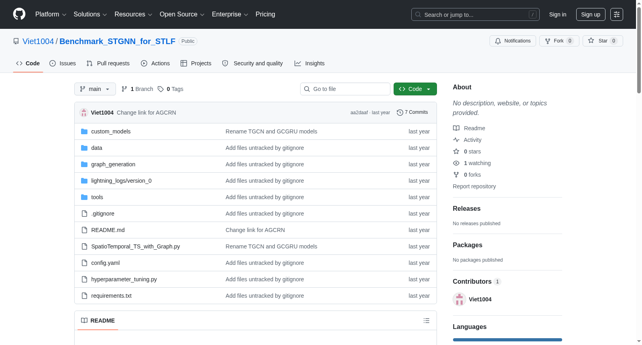642x345 pixels.
Task: Open the Benchmark_STGNN_for_STLF repository link
Action: point(118,41)
